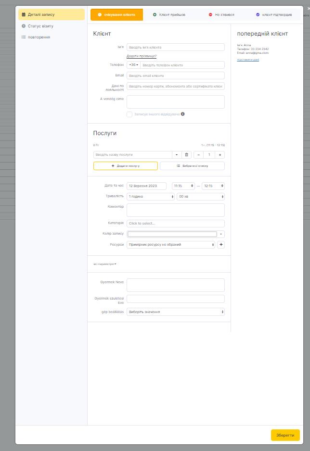This screenshot has height=451, width=310.
Task: Select the Клієнт прийшов status
Action: pos(169,15)
